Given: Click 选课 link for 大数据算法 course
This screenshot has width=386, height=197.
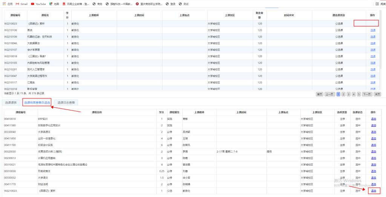Looking at the screenshot, I should [373, 43].
